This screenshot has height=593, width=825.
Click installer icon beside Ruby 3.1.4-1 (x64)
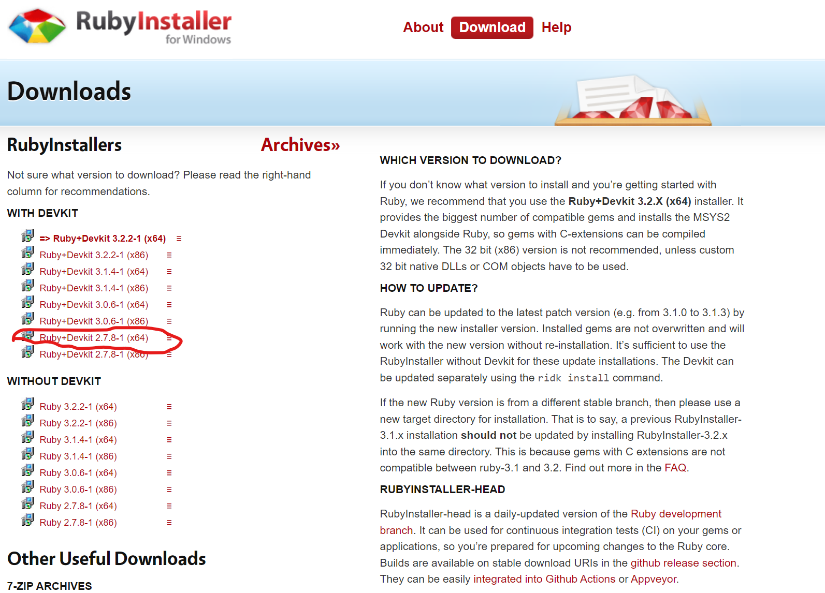(x=27, y=438)
